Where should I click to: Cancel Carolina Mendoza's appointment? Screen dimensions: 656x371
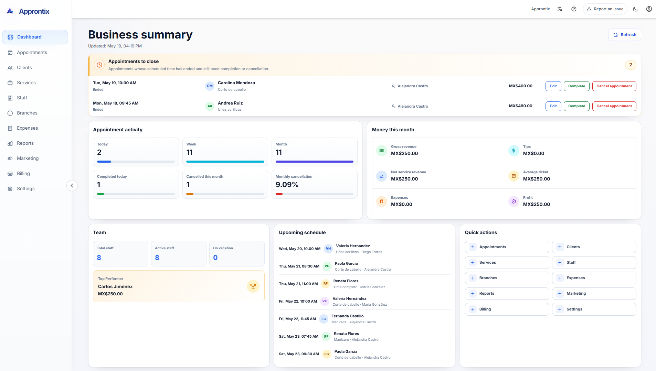coord(614,86)
